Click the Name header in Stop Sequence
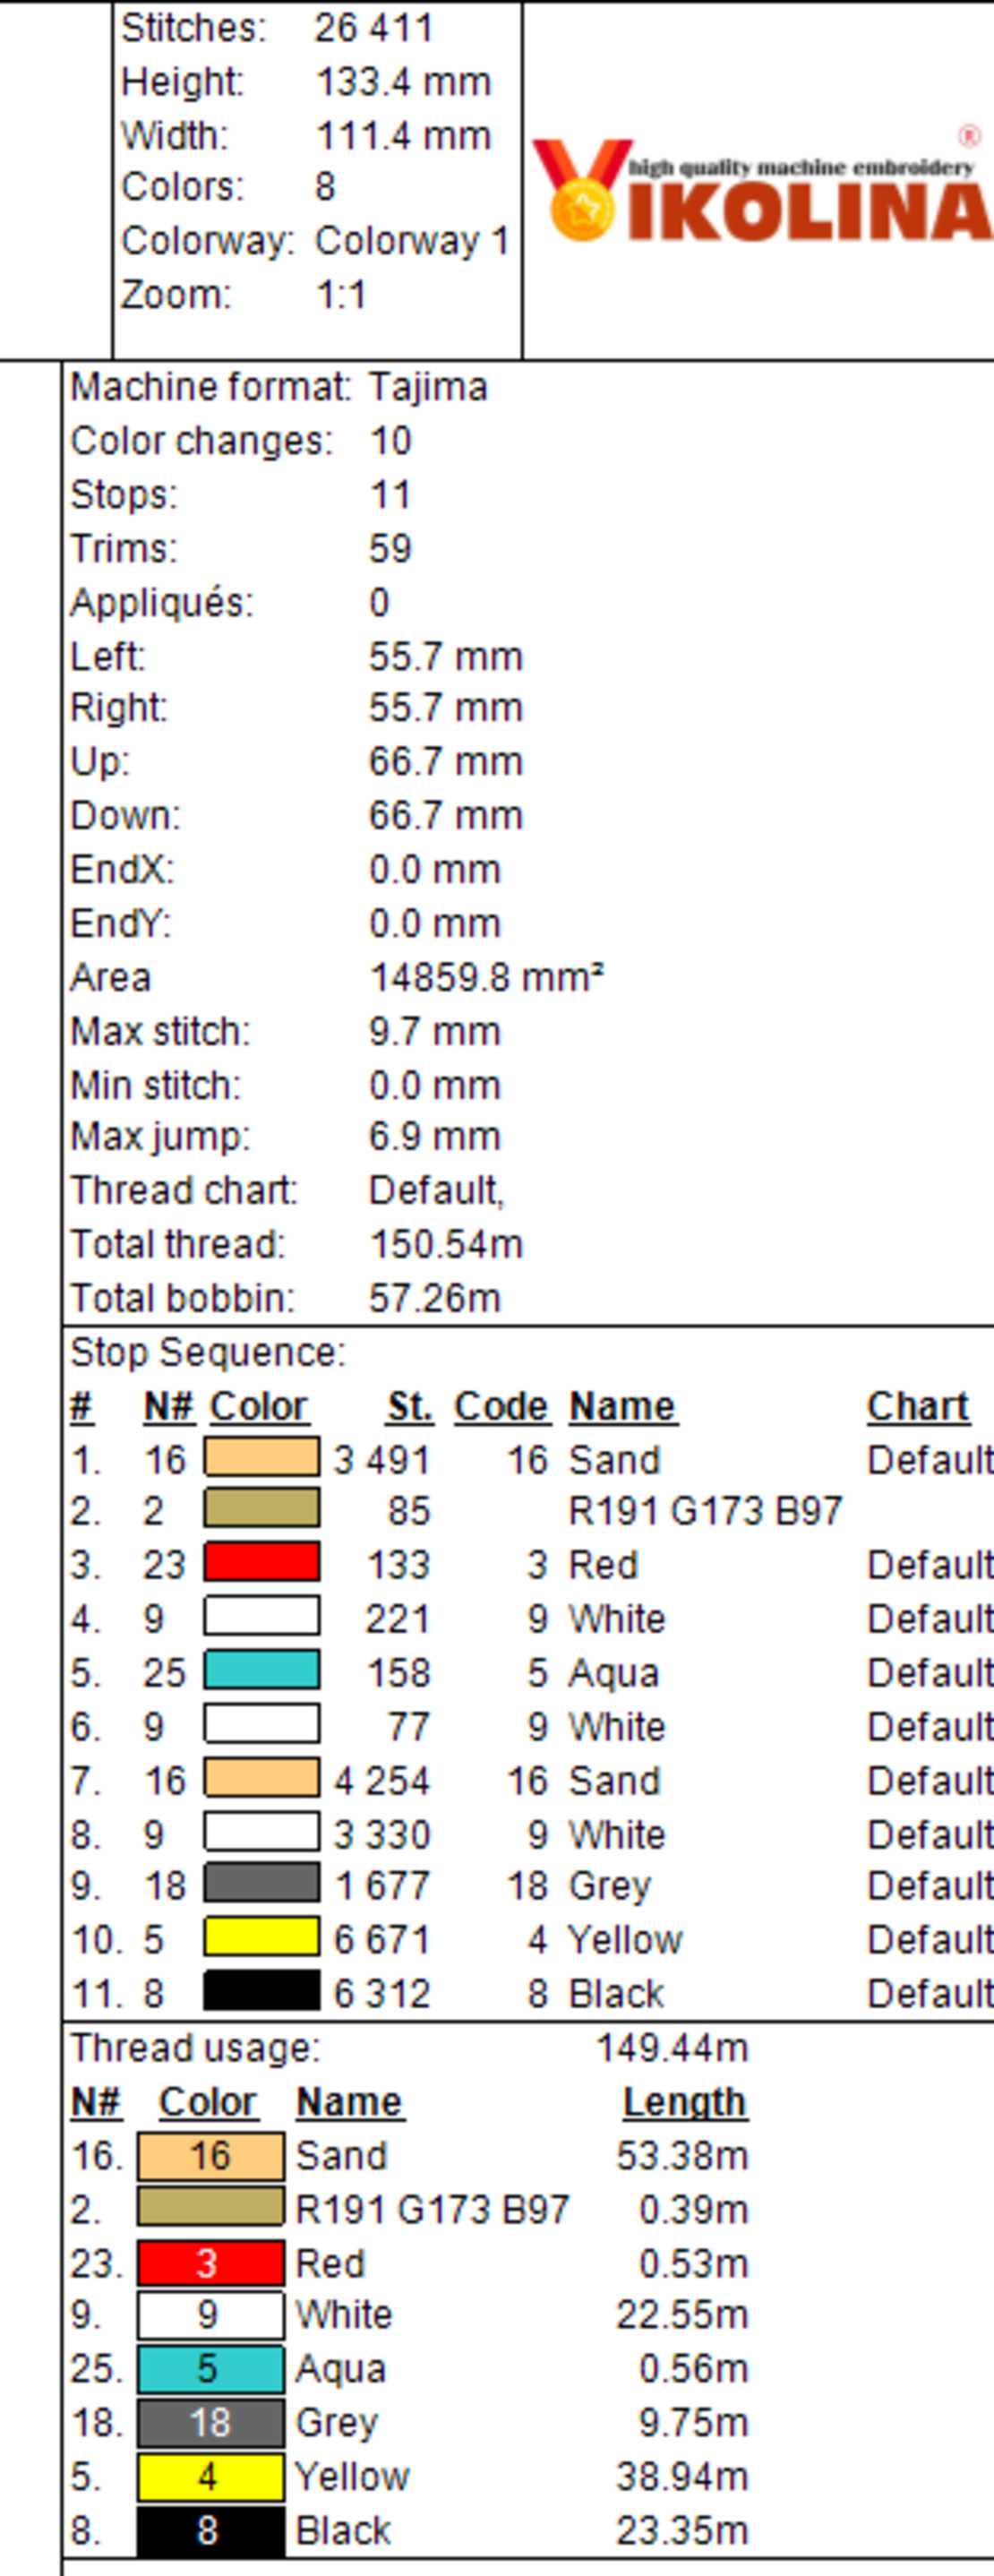Screen dimensions: 994x2576 [x=622, y=1406]
